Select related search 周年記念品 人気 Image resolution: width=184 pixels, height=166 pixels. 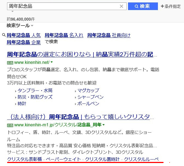[x=24, y=35]
